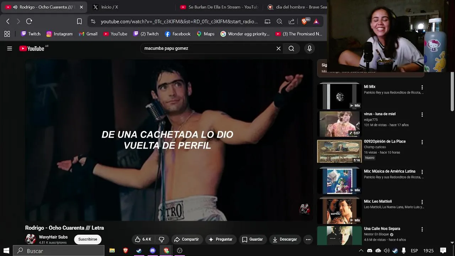Click the channel watermark on the video
This screenshot has height=256, width=455.
[305, 209]
